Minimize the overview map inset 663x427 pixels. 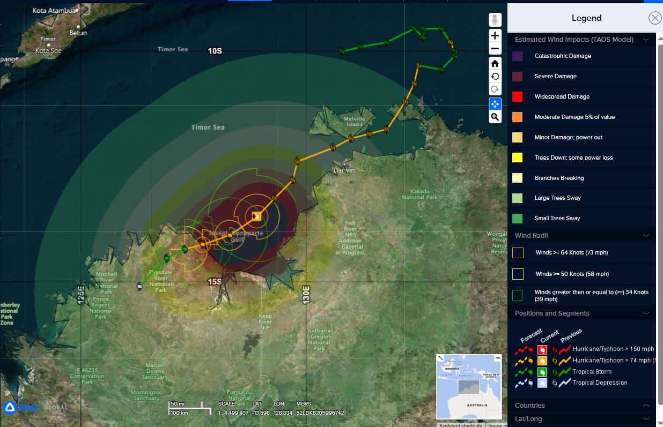click(498, 357)
